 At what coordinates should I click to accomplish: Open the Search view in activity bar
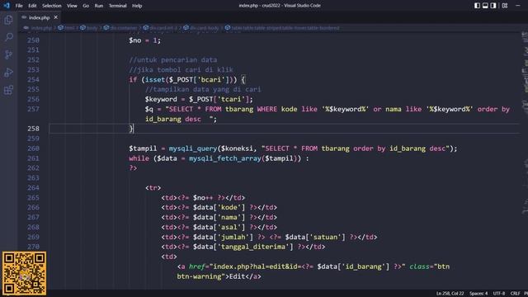8,36
